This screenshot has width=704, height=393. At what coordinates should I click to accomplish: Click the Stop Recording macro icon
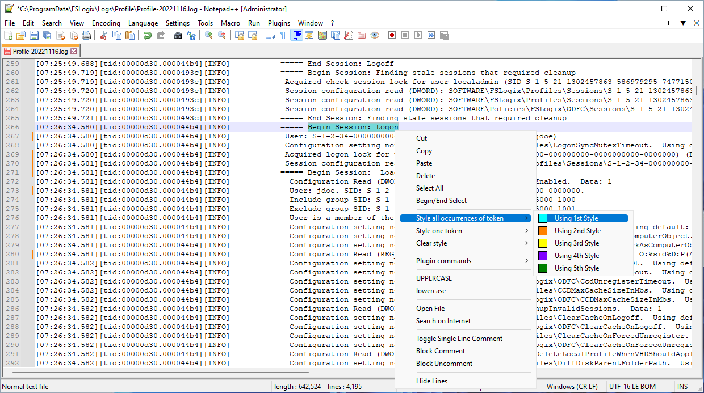click(x=405, y=35)
